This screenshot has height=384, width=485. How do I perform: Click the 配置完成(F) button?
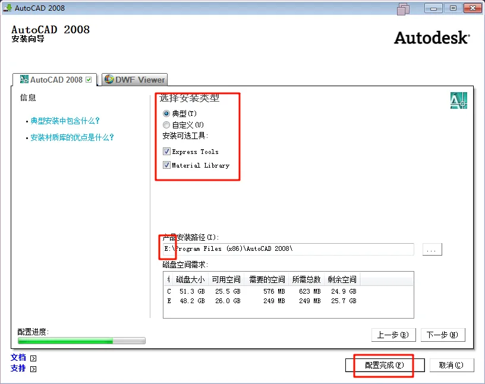click(385, 366)
